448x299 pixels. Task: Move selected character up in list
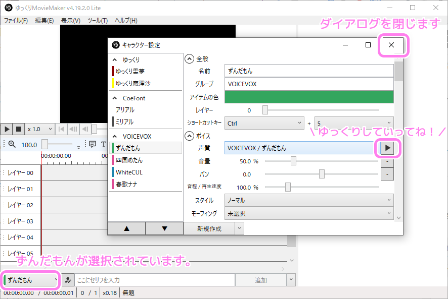(x=127, y=228)
